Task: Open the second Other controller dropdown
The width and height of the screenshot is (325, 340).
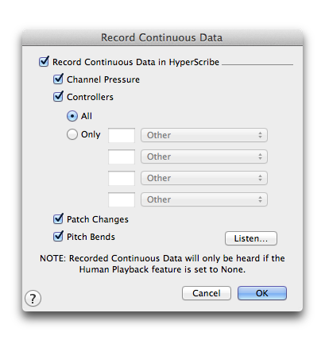Action: click(x=204, y=156)
